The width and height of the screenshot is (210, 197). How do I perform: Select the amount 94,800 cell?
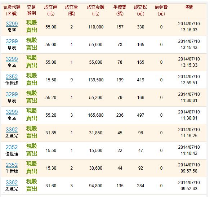point(96,186)
